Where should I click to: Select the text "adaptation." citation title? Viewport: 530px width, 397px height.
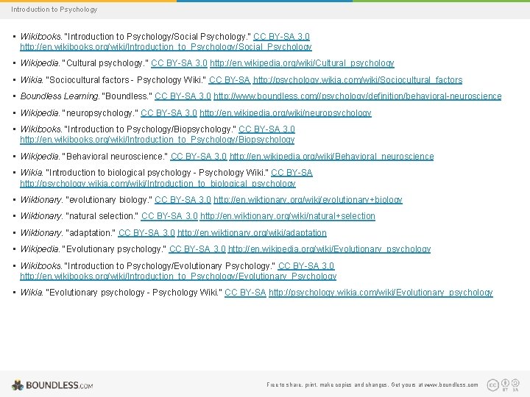click(91, 233)
